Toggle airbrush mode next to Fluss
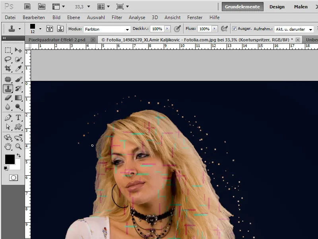318x239 pixels. [x=224, y=29]
